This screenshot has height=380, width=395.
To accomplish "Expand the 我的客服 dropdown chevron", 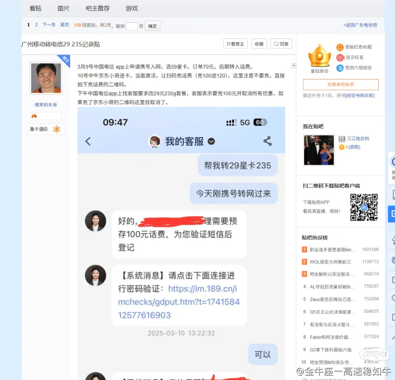I will [x=211, y=142].
